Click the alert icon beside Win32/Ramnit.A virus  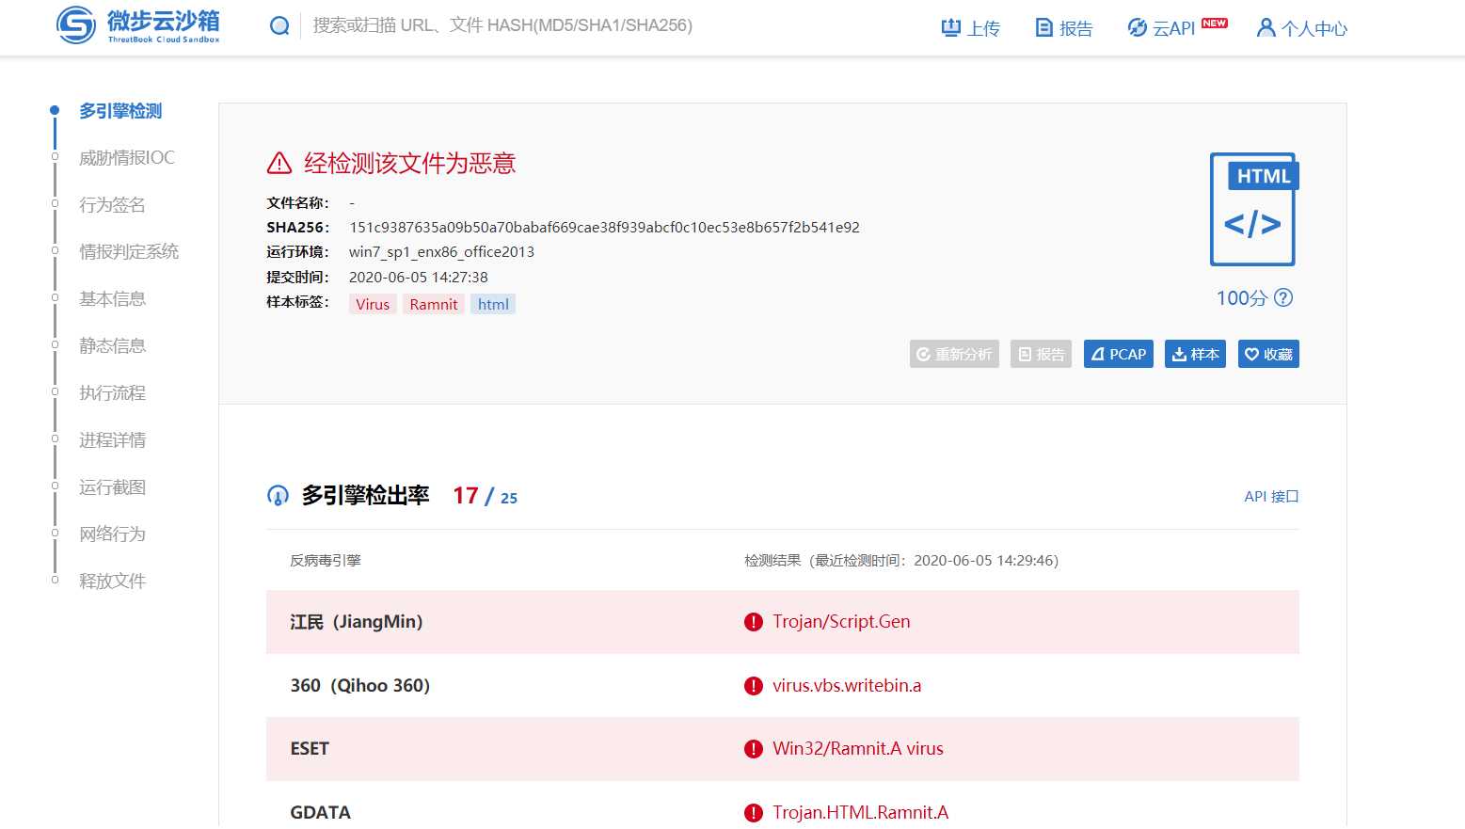tap(754, 749)
